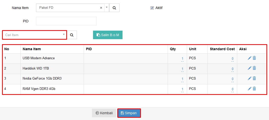Delete the USB Modem Advance row
The image size is (269, 120).
(254, 58)
